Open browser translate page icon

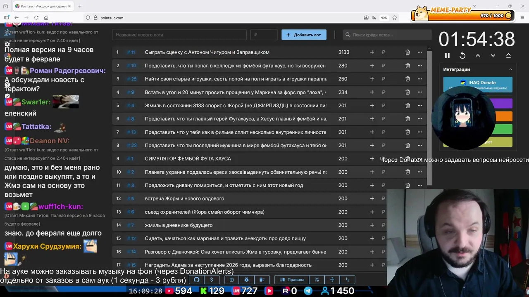[374, 18]
